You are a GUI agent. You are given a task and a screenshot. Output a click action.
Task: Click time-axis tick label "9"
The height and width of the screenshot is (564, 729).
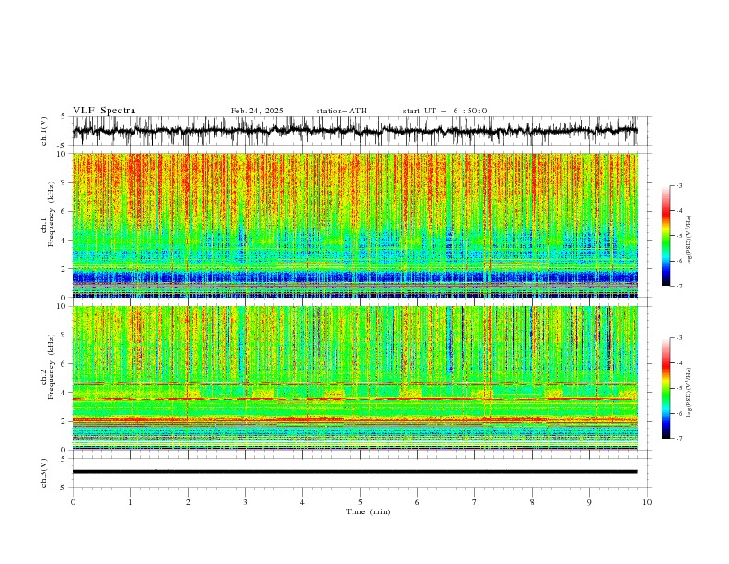[x=589, y=502]
